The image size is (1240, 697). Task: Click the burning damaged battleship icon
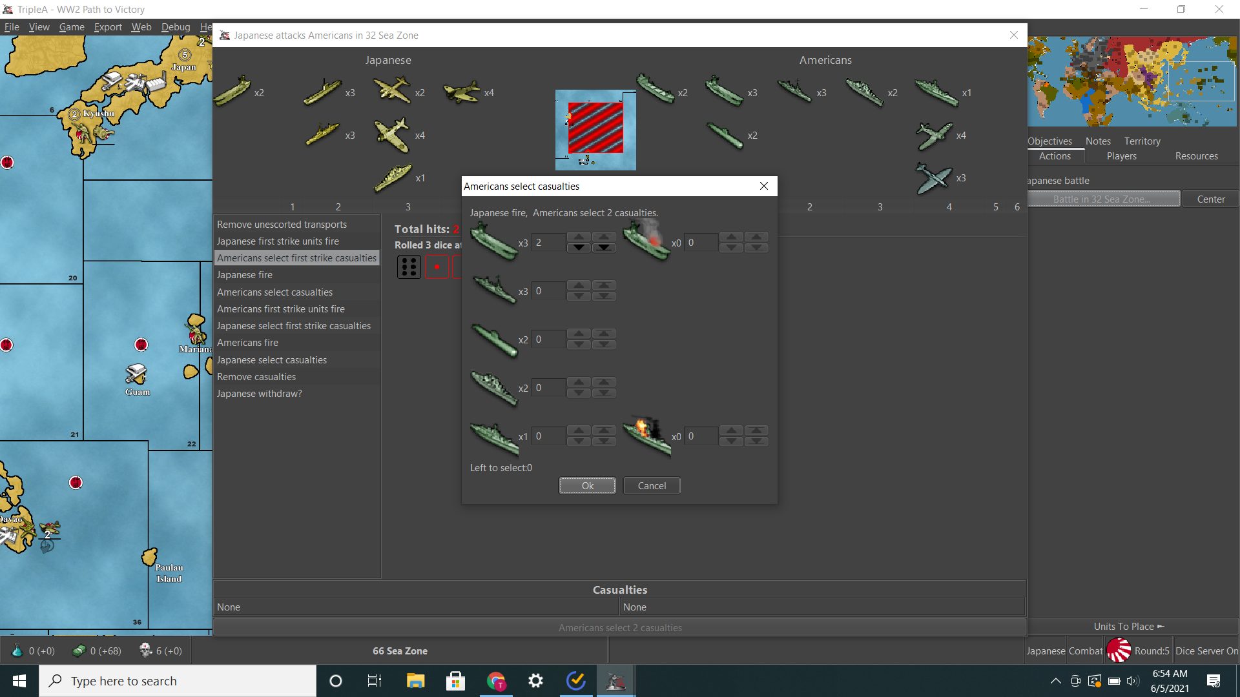646,435
